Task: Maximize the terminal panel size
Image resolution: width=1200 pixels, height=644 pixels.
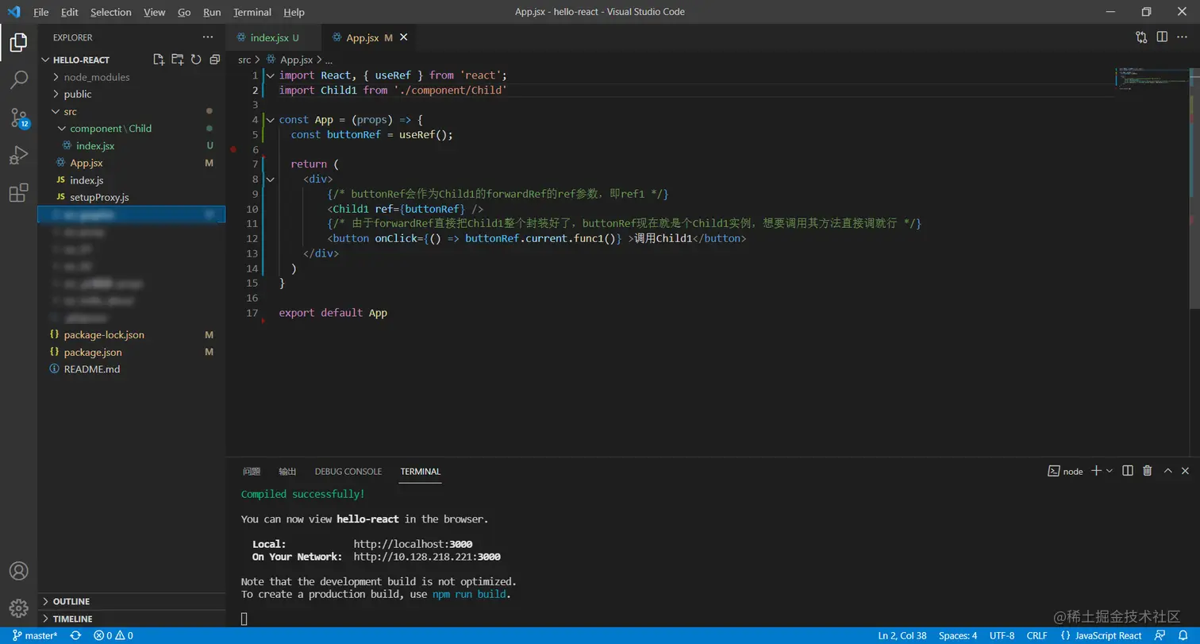Action: [x=1167, y=471]
